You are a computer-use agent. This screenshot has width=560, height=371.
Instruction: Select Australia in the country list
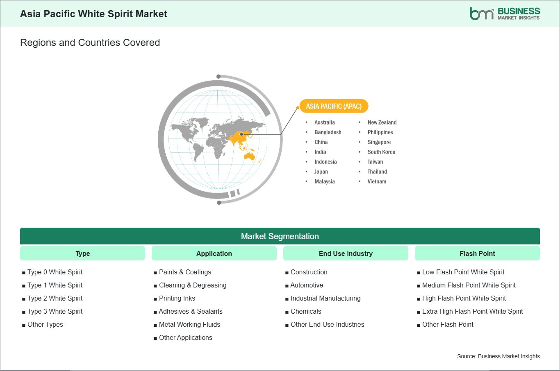pyautogui.click(x=325, y=122)
